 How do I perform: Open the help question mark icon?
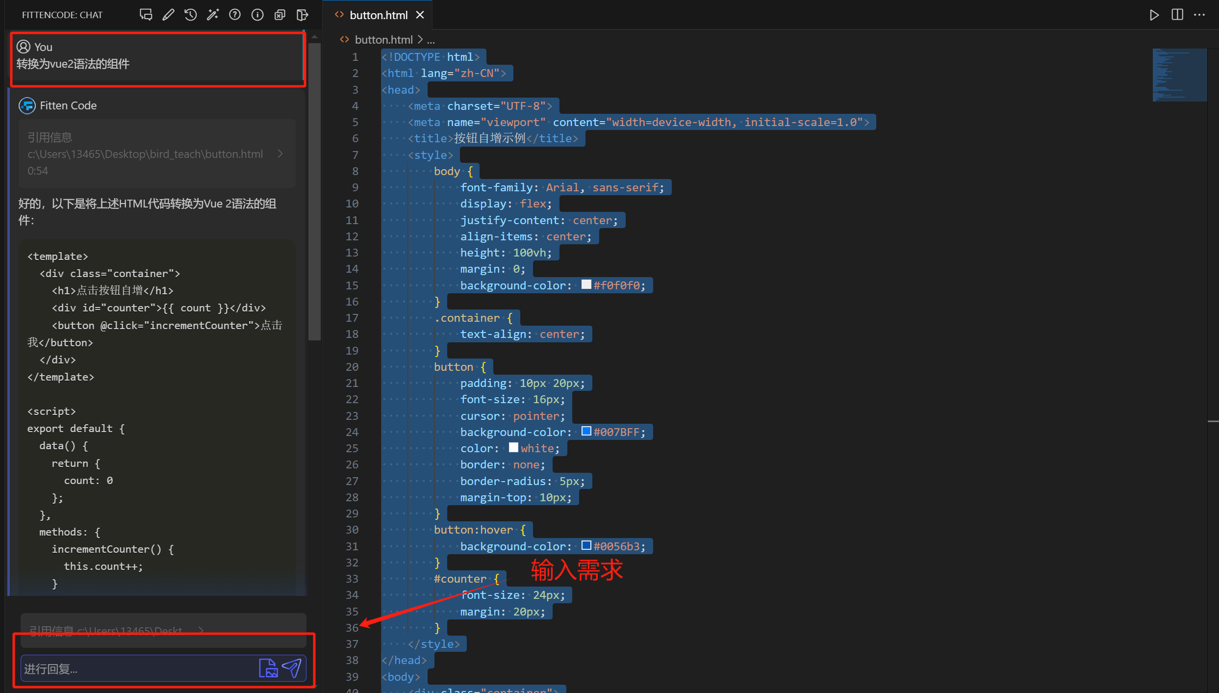(x=235, y=15)
